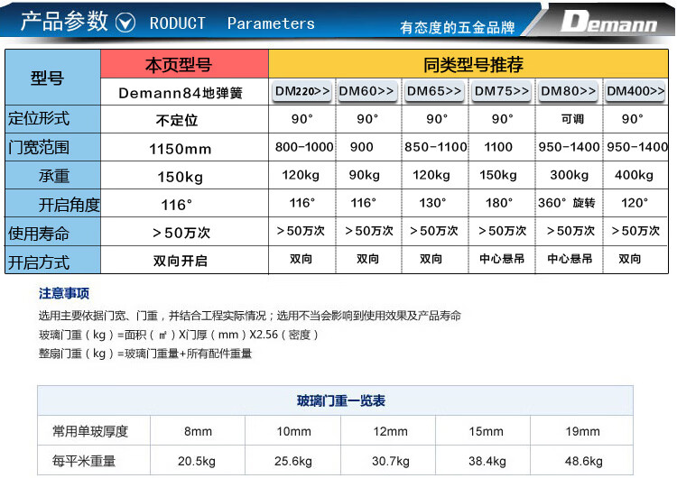
Task: Select the 不定位 value
Action: tap(177, 120)
